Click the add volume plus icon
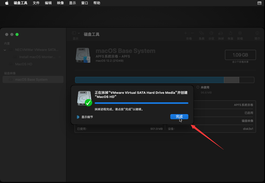Image resolution: width=265 pixels, height=183 pixels. pyautogui.click(x=186, y=33)
